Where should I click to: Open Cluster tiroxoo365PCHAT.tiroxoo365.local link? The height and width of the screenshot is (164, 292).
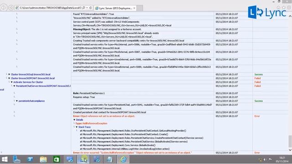(33, 78)
